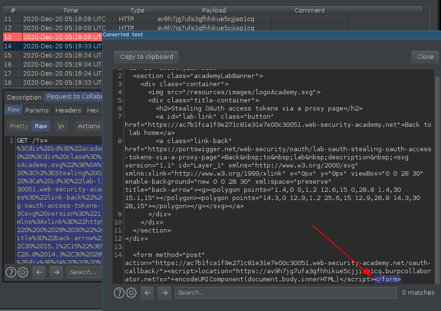Click the encodeURIComponent(document.body.innerHTML) script text
The height and width of the screenshot is (311, 441).
[x=257, y=279]
